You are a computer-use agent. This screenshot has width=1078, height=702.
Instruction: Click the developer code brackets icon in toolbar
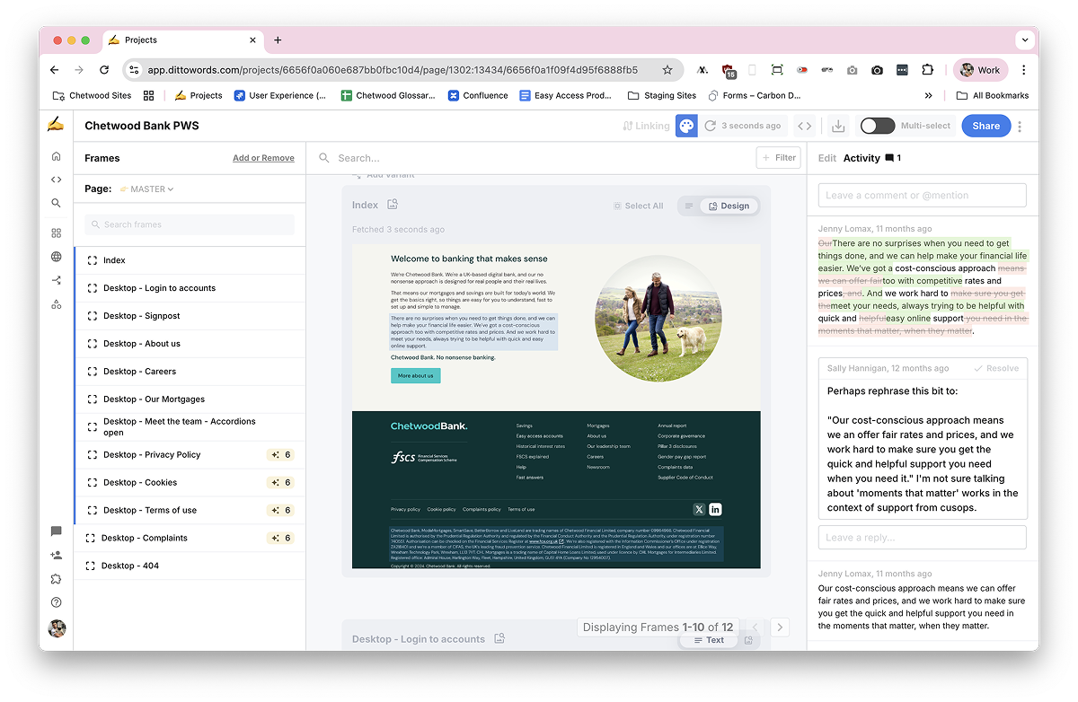coord(805,127)
